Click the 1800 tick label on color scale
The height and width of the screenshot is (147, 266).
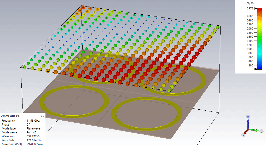pos(250,33)
